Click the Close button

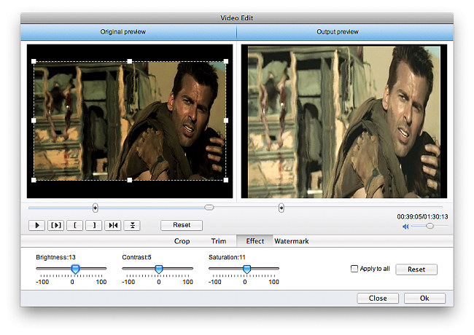click(x=378, y=298)
